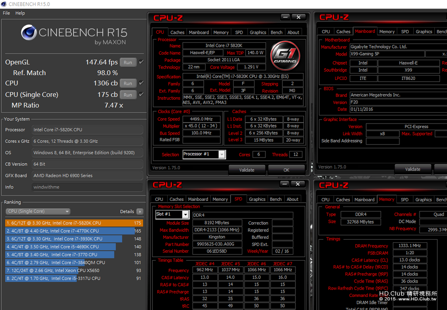Select ranking row for i7-3770 CPU

tap(74, 255)
